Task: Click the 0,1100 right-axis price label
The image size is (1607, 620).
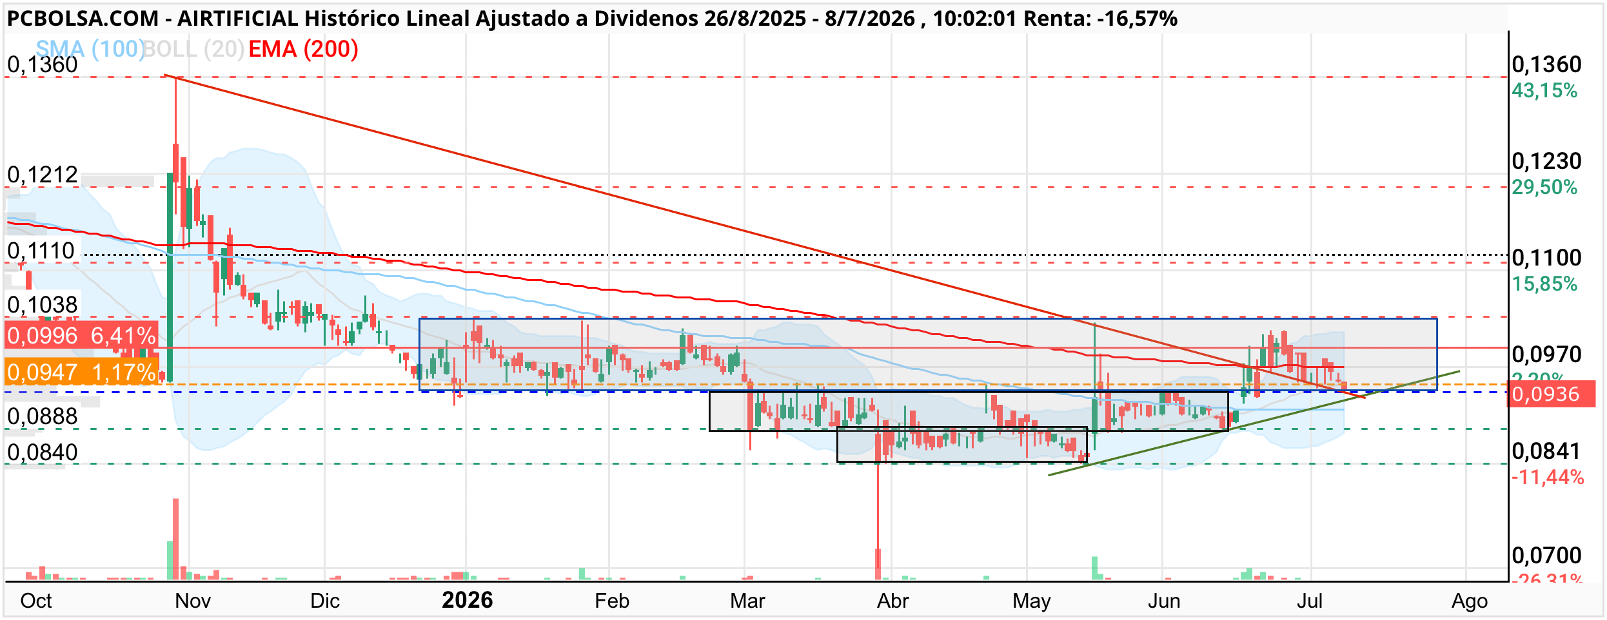Action: 1546,258
